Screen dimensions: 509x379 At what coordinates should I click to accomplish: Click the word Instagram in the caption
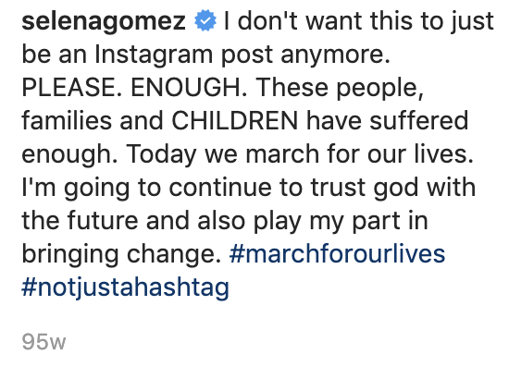point(154,55)
